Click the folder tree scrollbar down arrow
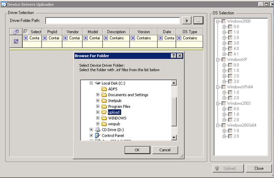Viewport: 274px width, 178px height. tap(174, 137)
